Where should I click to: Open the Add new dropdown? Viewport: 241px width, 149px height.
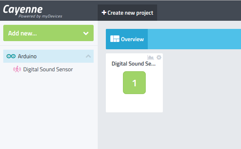click(x=48, y=33)
